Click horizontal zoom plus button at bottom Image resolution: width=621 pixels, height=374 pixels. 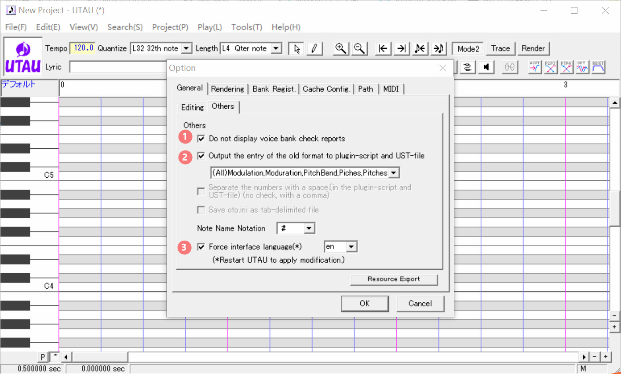pos(606,357)
